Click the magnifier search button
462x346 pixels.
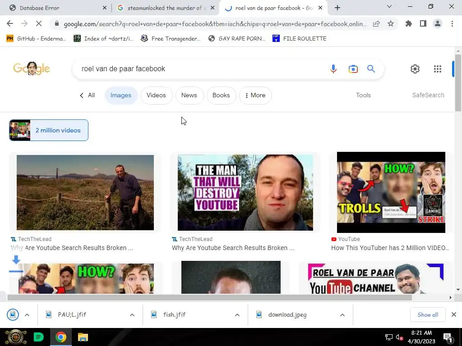(x=371, y=69)
